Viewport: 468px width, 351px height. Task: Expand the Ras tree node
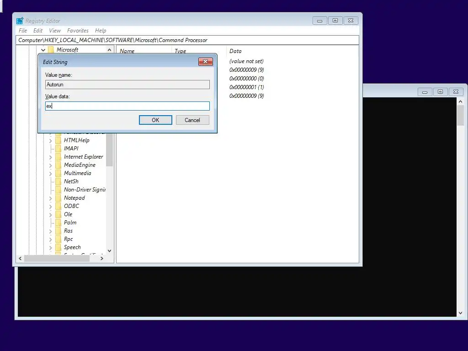[50, 231]
